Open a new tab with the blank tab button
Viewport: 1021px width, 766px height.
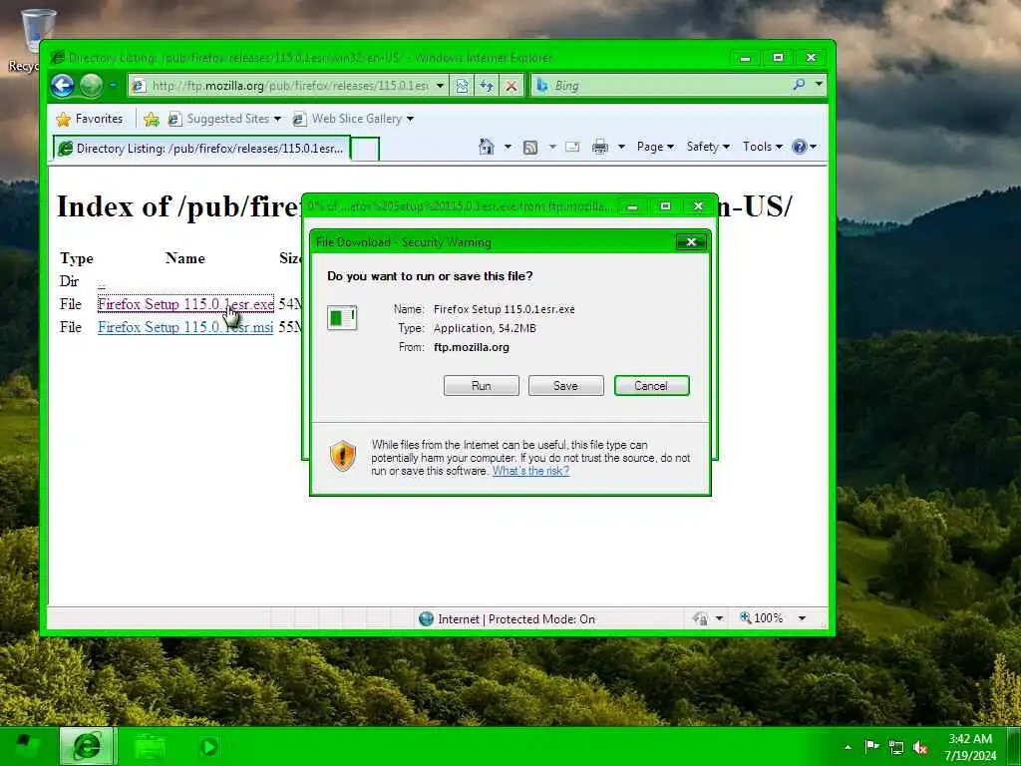(365, 150)
